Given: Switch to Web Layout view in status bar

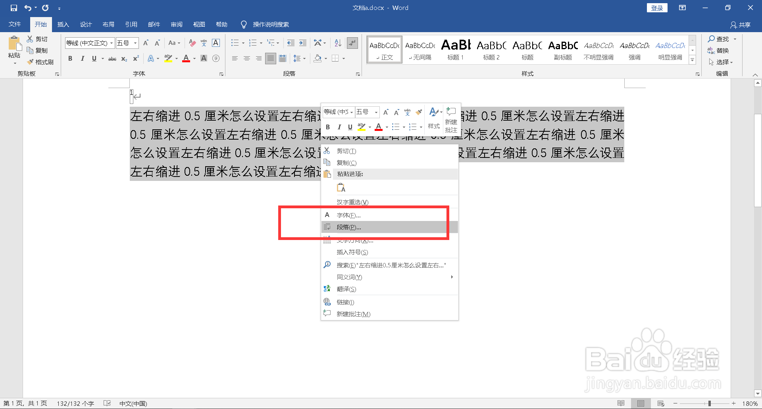Looking at the screenshot, I should click(x=661, y=403).
